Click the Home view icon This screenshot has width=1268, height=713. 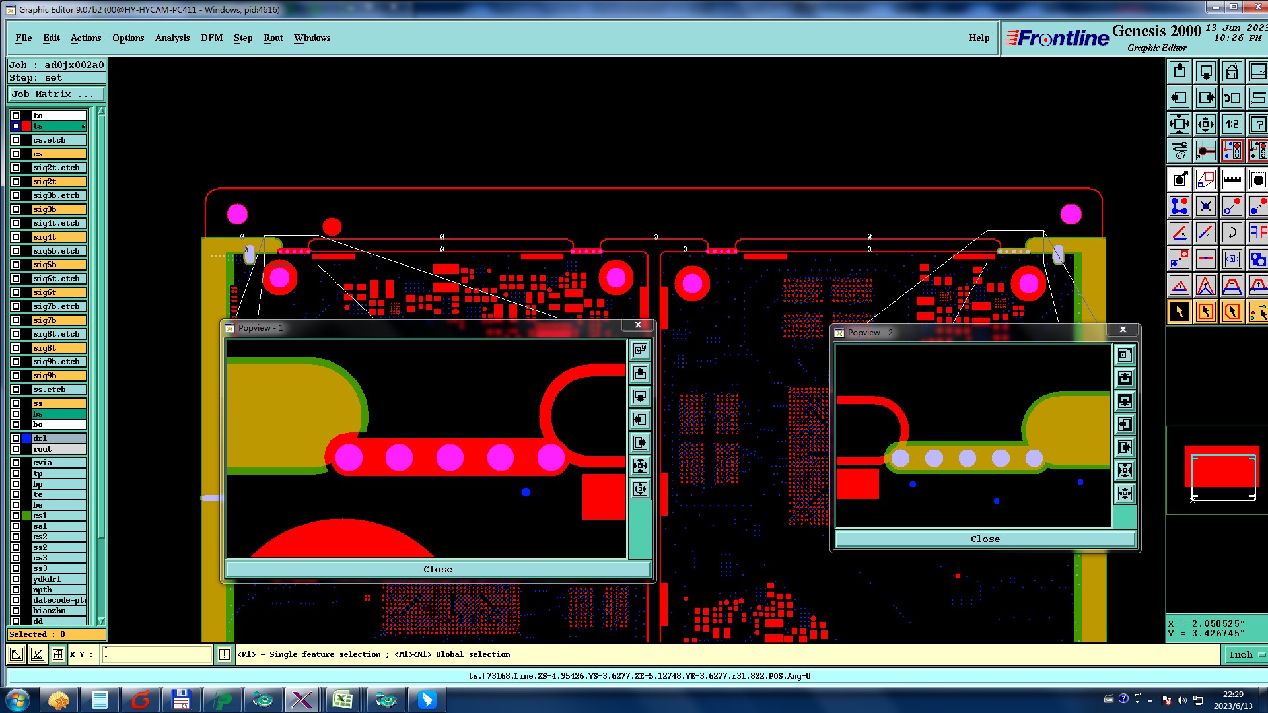pos(1232,71)
